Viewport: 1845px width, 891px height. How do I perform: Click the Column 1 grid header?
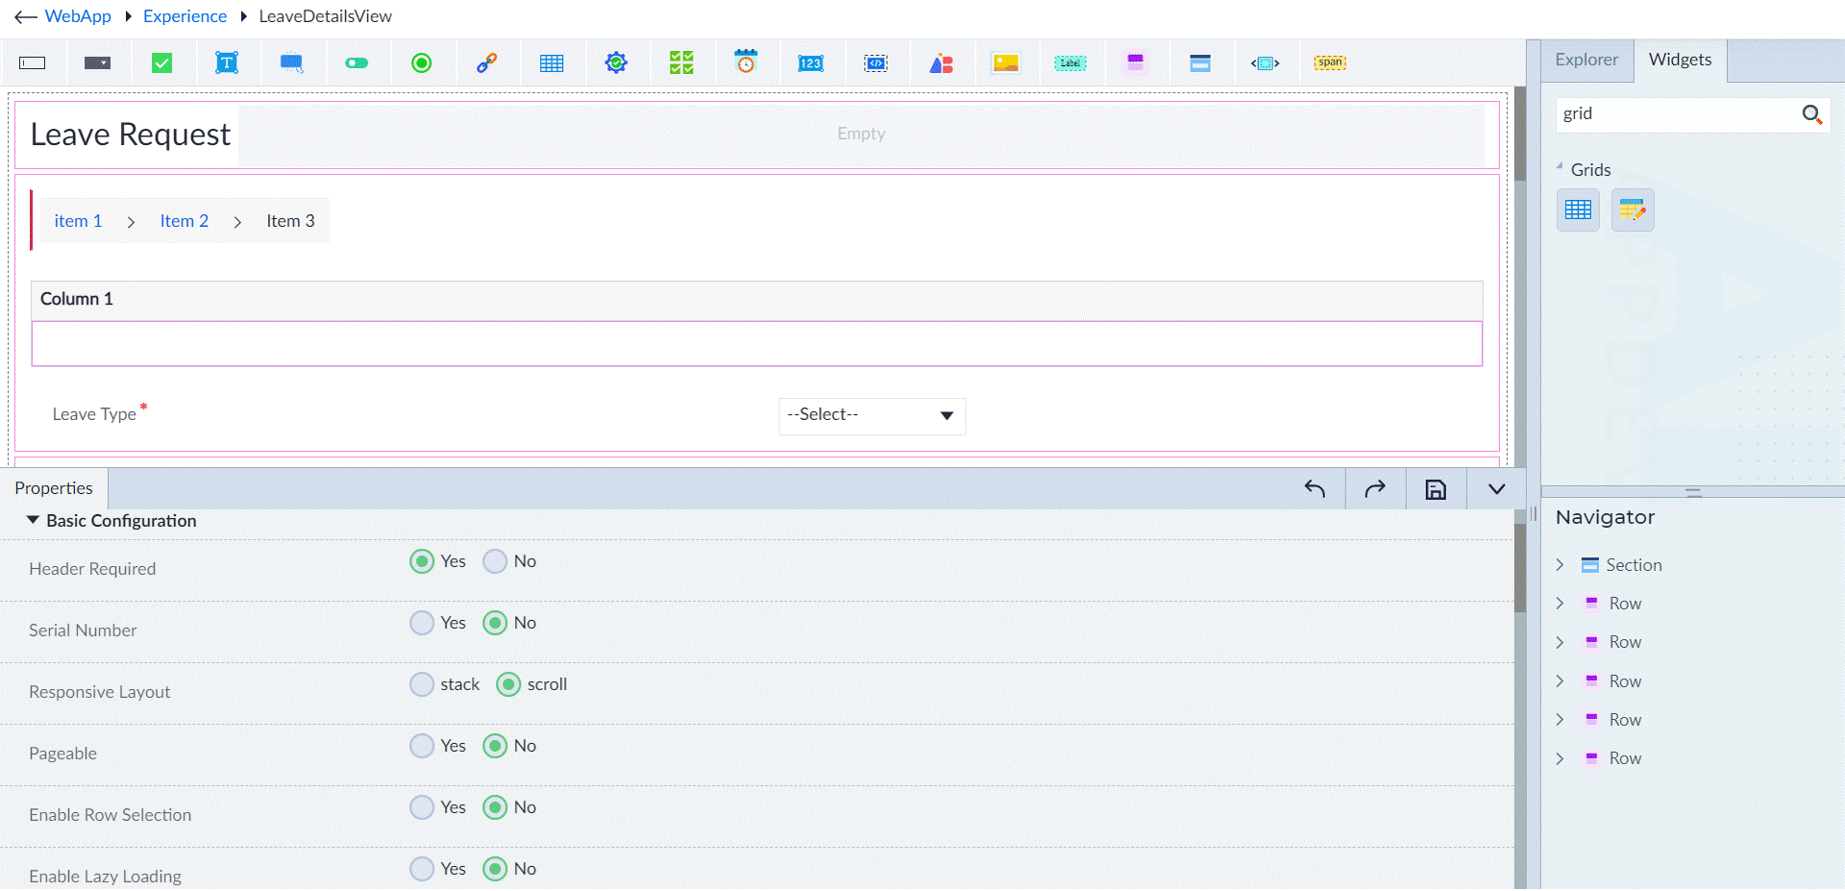[757, 300]
